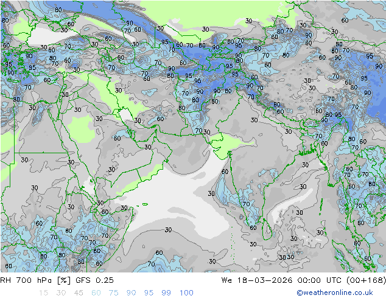This screenshot has width=386, height=298.
Task: Click legend value 45
Action: click(79, 293)
